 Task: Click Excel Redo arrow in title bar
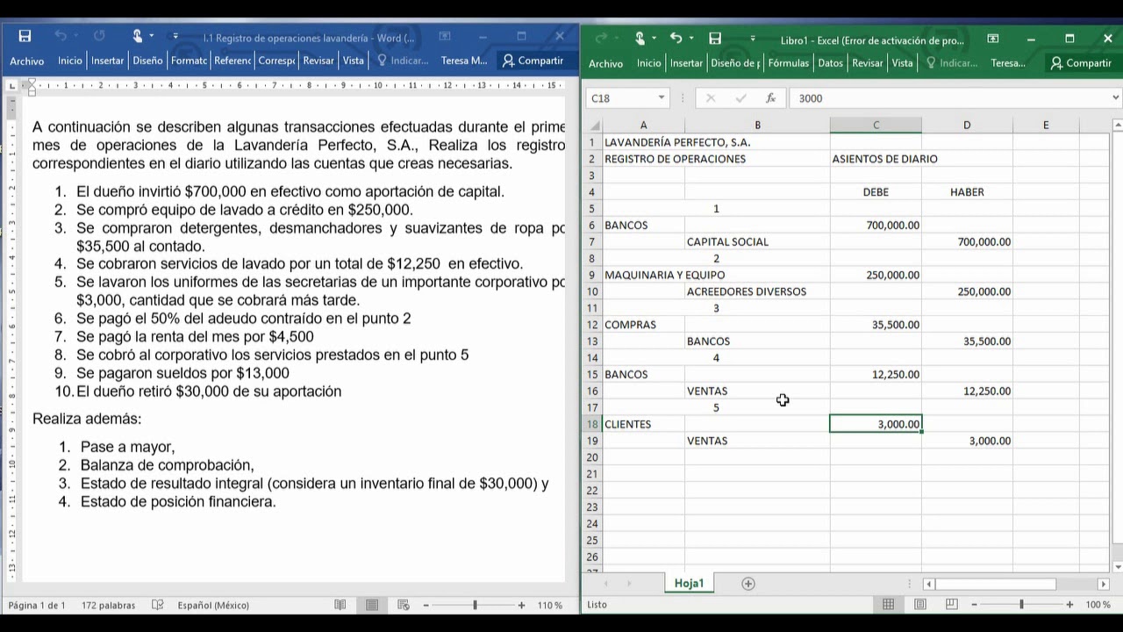[601, 39]
